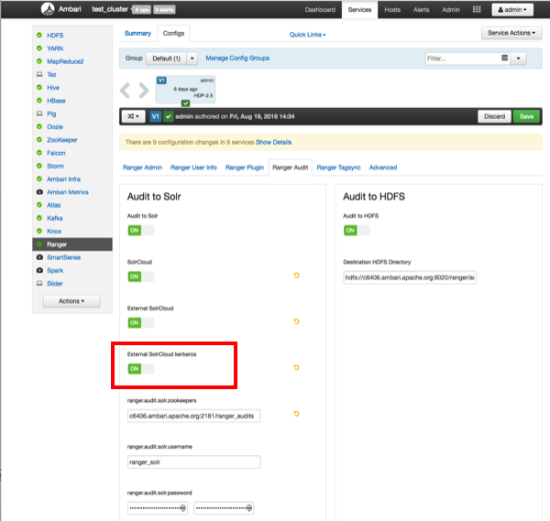Toggle the Audit to Solr switch
The image size is (550, 521).
point(141,230)
